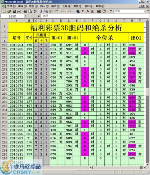
Task: Click the AutoSum sigma icon
Action: pyautogui.click(x=83, y=11)
